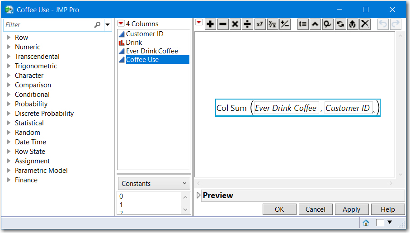The image size is (410, 233).
Task: Click the caret insert button
Action: tap(315, 24)
